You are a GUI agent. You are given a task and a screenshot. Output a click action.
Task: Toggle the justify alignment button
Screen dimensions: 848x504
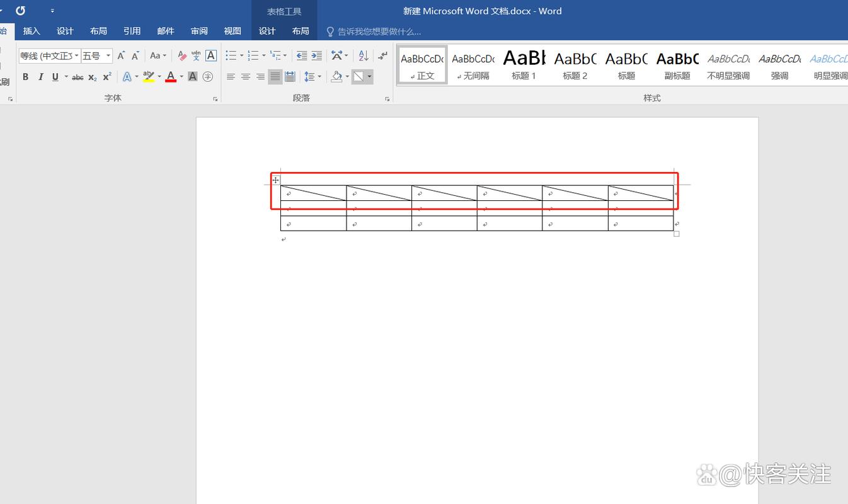point(275,77)
